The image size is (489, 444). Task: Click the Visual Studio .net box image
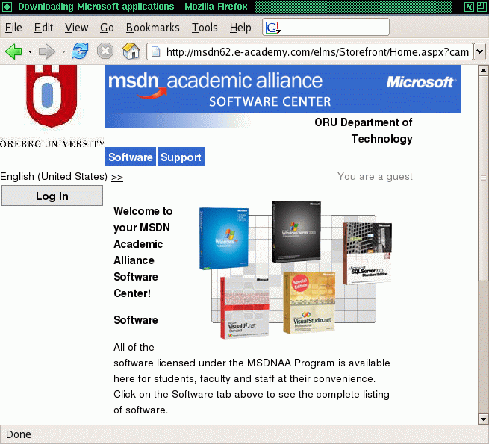(x=309, y=302)
